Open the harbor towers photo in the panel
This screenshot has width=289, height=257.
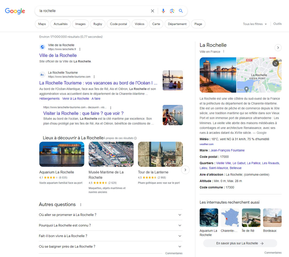(218, 75)
